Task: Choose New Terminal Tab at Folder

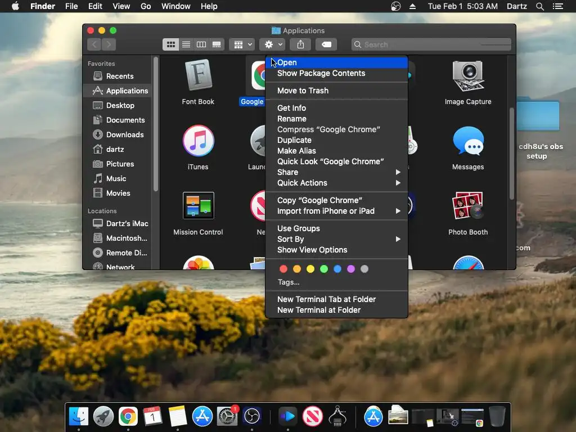Action: [x=336, y=299]
